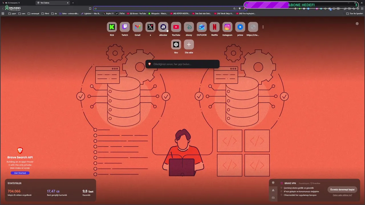
Task: Open the apps grid in bookmarks bar
Action: 3,13
